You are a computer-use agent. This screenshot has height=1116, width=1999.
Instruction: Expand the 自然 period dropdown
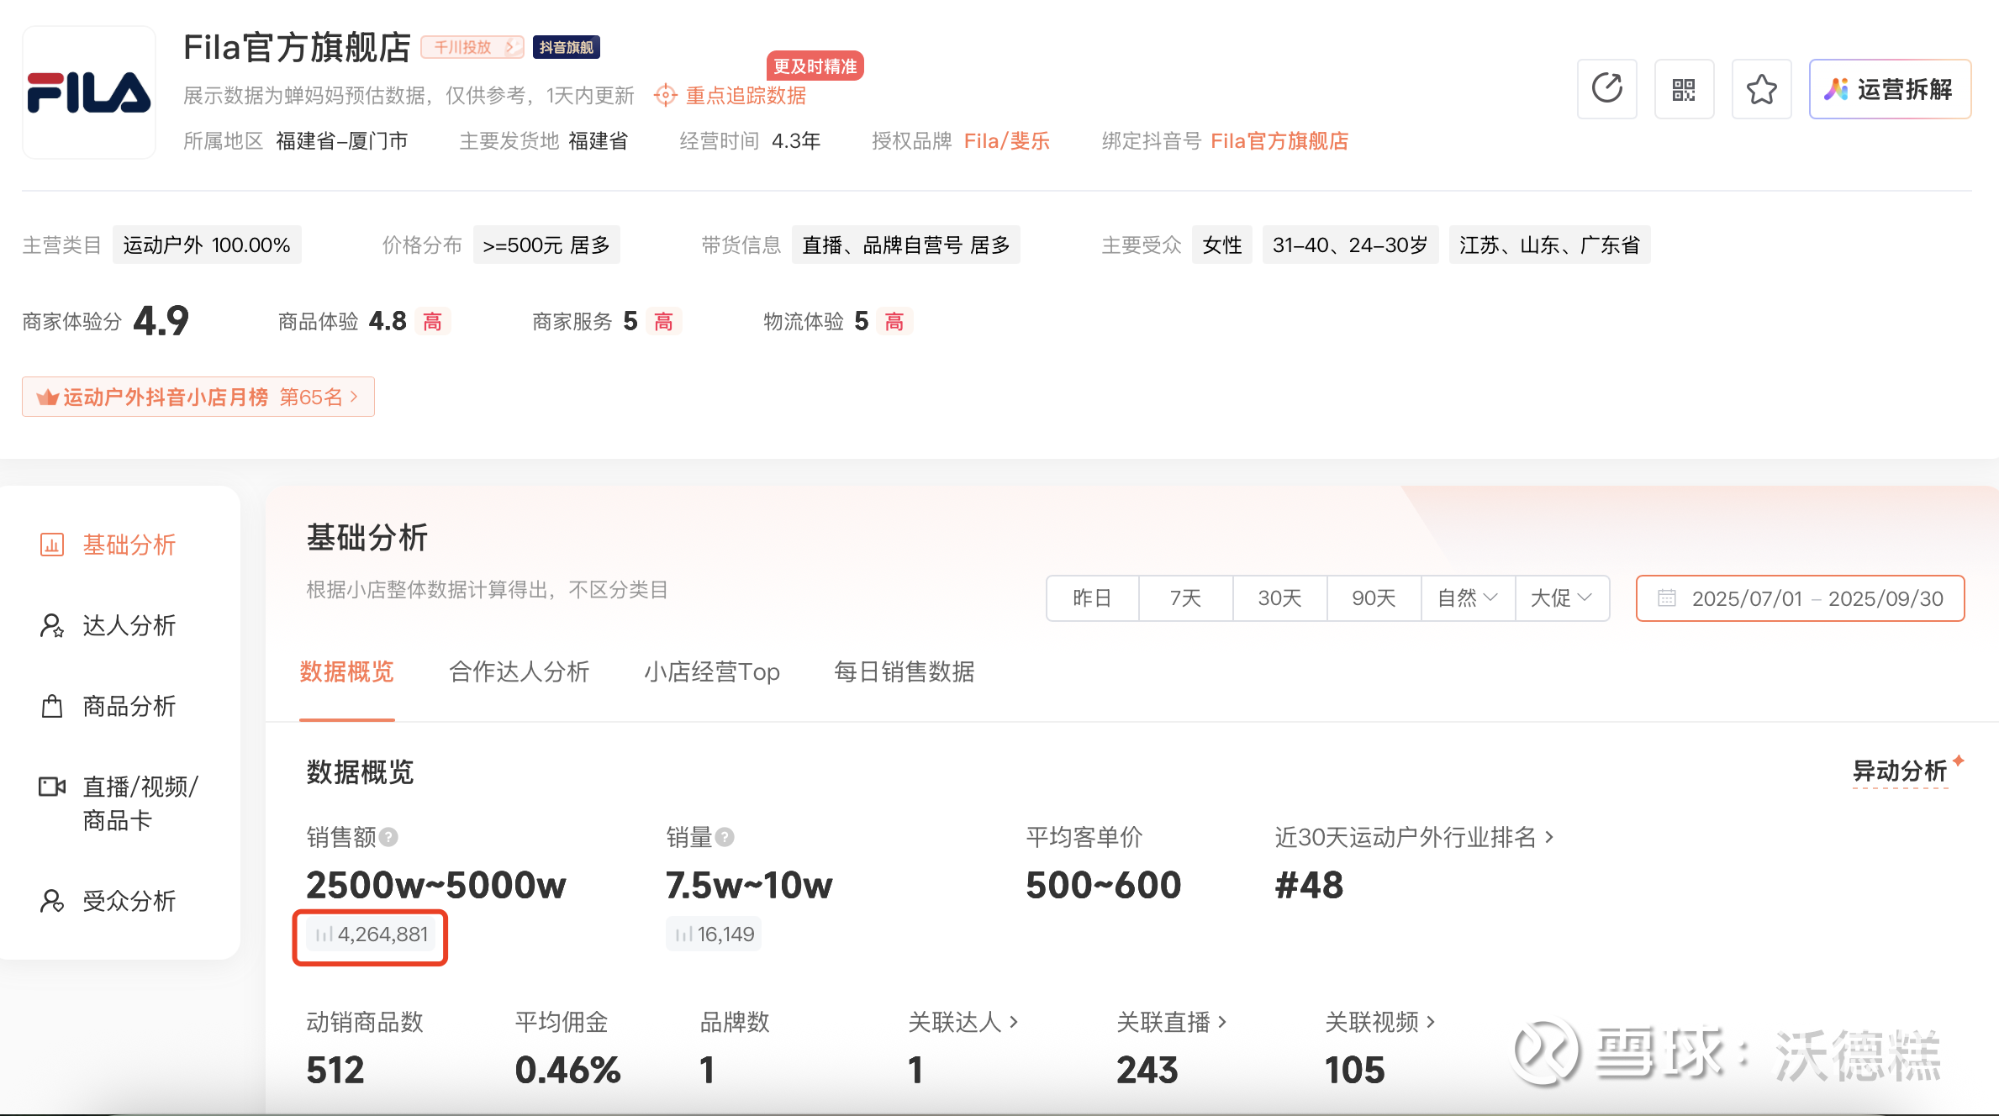click(x=1468, y=598)
